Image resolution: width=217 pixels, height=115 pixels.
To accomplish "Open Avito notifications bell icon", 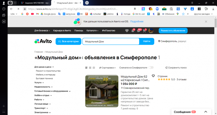I will pyautogui.click(x=133, y=31).
